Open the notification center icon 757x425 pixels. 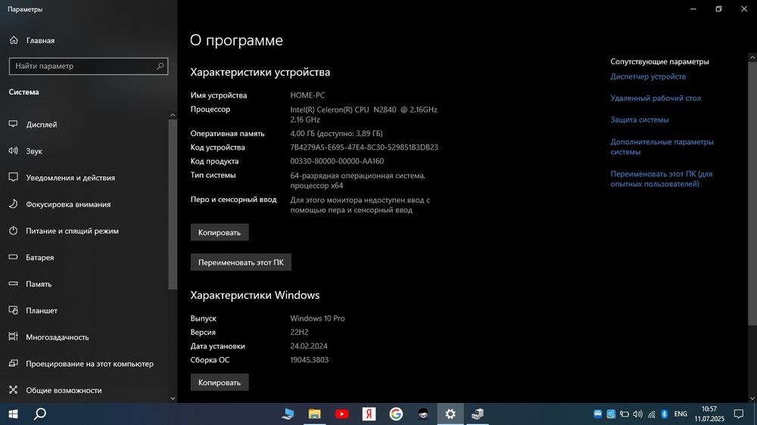739,414
